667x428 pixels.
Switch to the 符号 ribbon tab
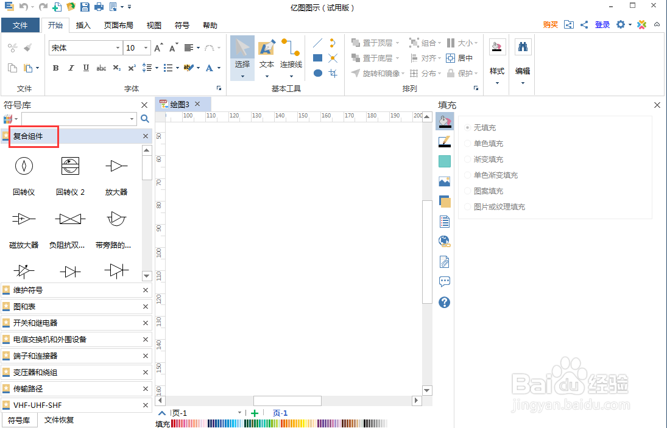click(x=182, y=25)
